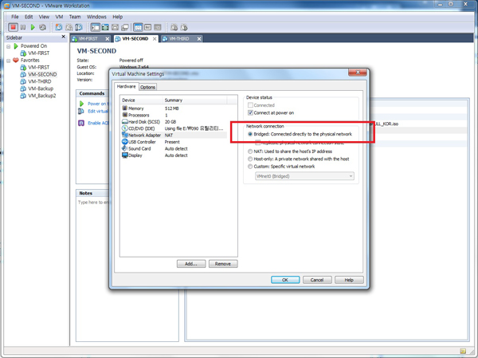Open the Snapshot Manager toolbar icon
This screenshot has height=358, width=478.
click(79, 27)
